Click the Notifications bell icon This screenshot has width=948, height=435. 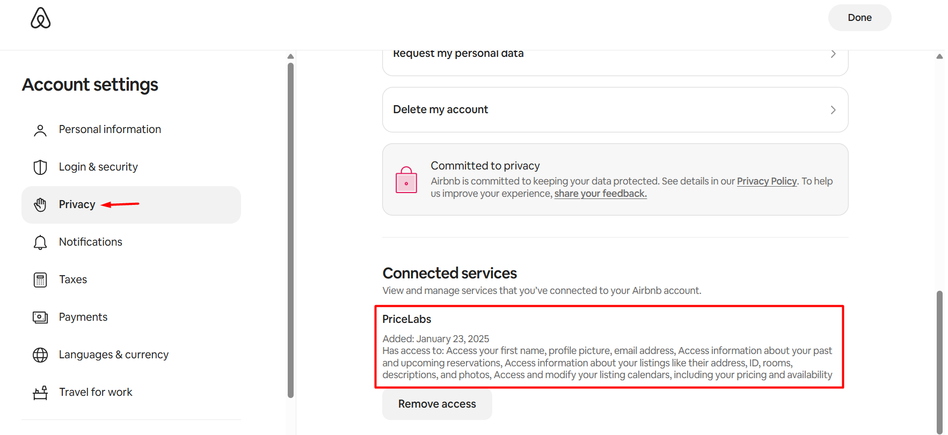click(40, 242)
